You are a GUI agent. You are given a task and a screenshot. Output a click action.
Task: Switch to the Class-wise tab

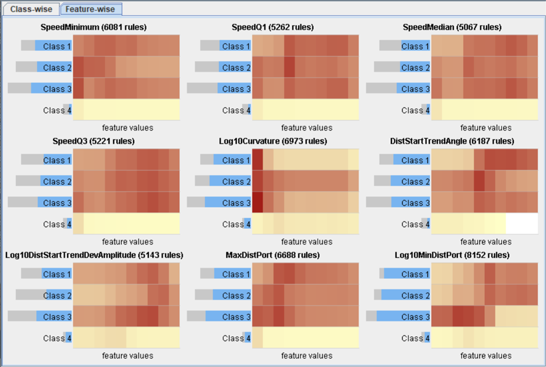[x=31, y=9]
